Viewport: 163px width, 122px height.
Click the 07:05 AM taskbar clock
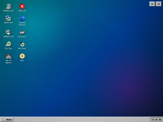pyautogui.click(x=156, y=120)
